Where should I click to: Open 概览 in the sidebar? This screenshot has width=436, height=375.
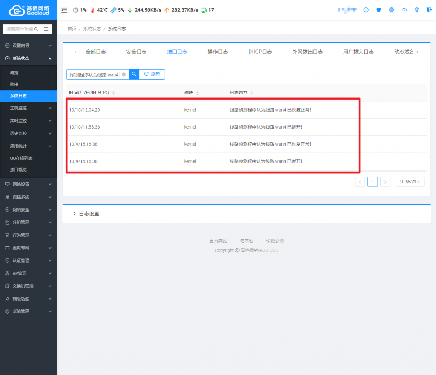[29, 73]
